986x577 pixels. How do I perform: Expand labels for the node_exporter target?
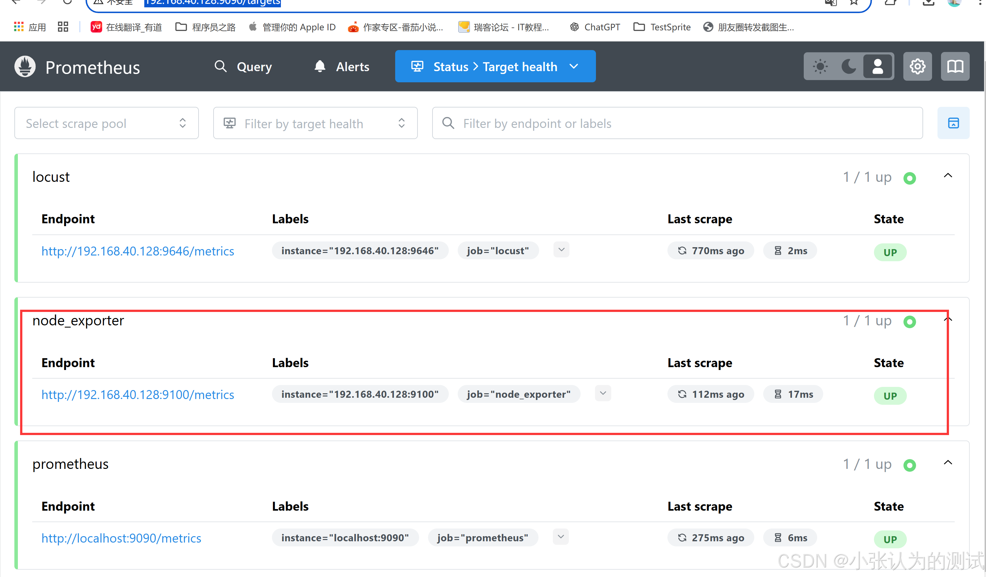pos(603,393)
